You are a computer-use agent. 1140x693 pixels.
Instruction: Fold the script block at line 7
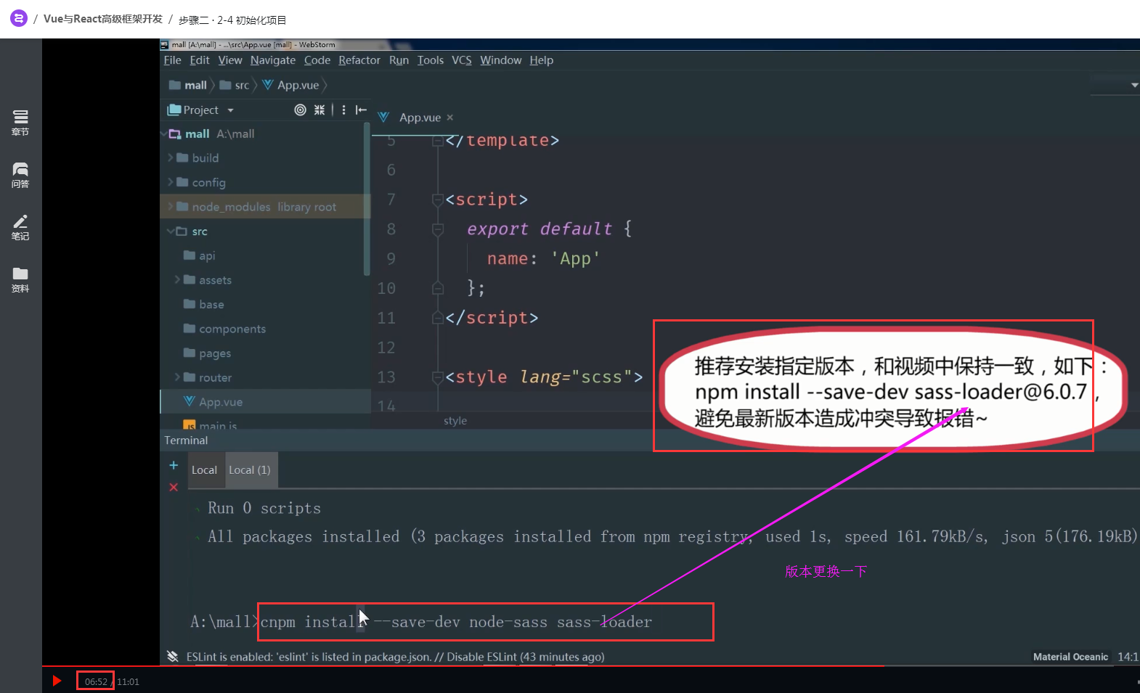(x=438, y=200)
